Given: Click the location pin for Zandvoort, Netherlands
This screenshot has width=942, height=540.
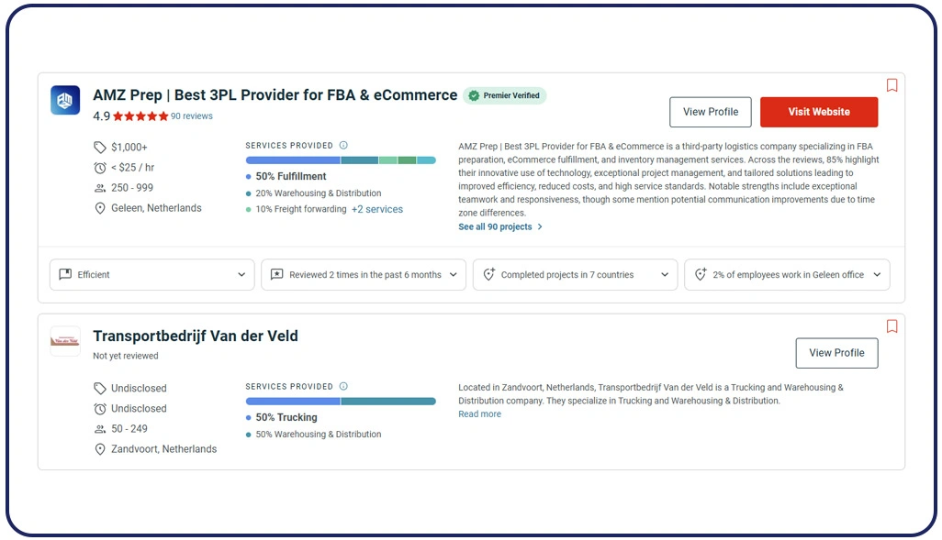Looking at the screenshot, I should click(x=101, y=449).
